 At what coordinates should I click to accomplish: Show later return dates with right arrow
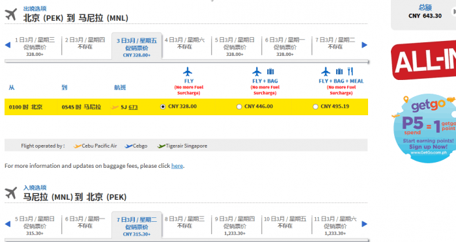pos(364,224)
